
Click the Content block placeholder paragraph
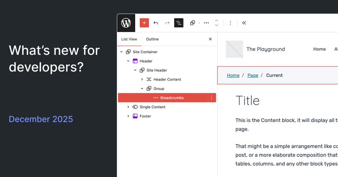click(x=286, y=125)
